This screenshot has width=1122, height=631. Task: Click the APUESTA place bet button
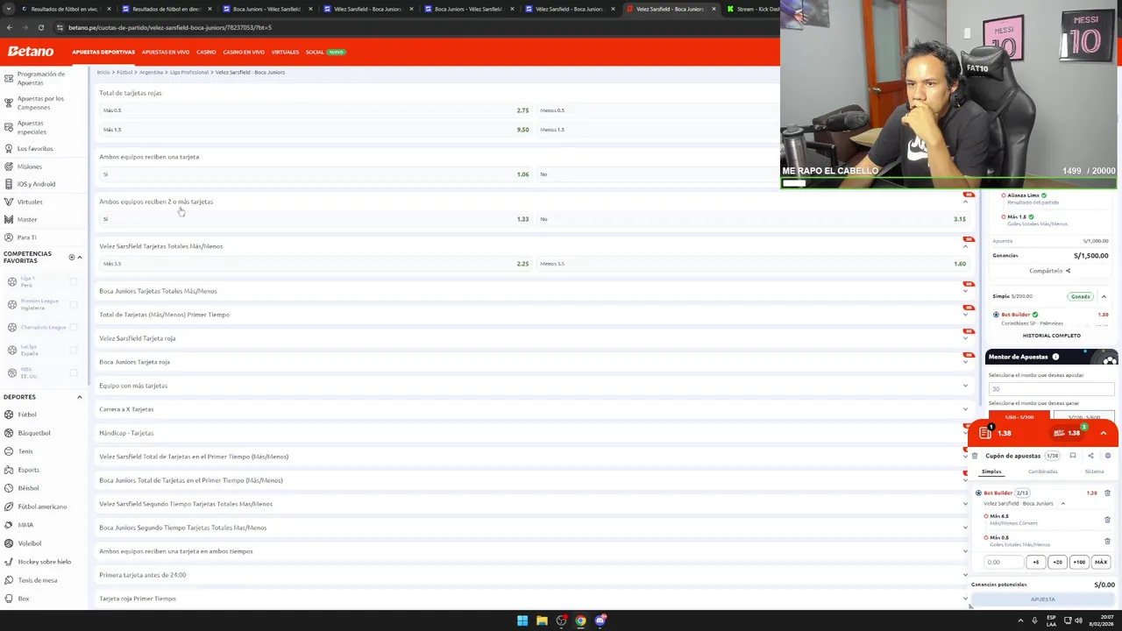1042,599
